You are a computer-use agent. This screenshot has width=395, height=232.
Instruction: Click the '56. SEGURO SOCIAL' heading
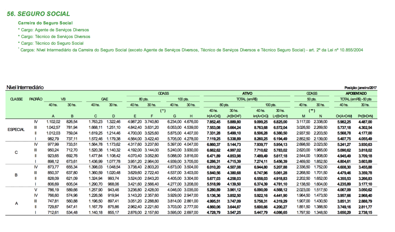pos(39,14)
